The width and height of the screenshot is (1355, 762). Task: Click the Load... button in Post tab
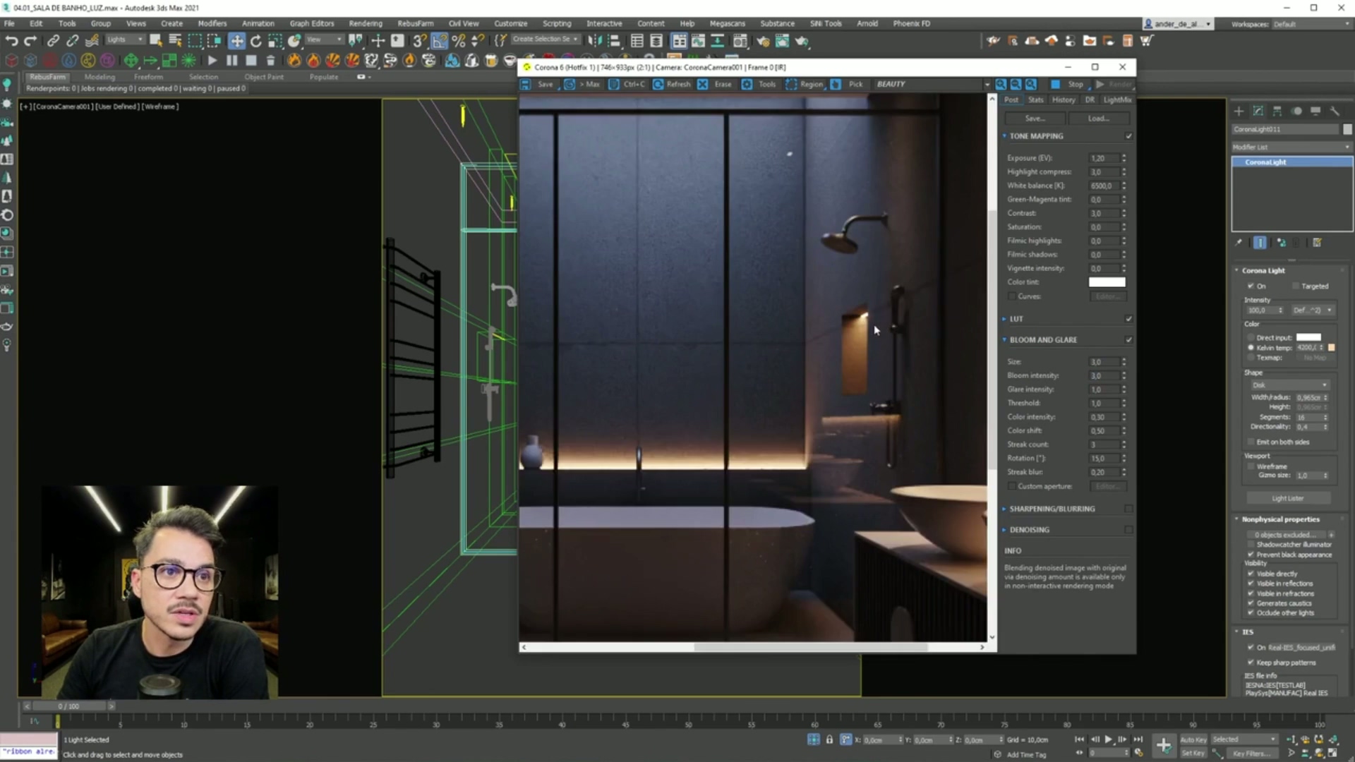pyautogui.click(x=1098, y=119)
